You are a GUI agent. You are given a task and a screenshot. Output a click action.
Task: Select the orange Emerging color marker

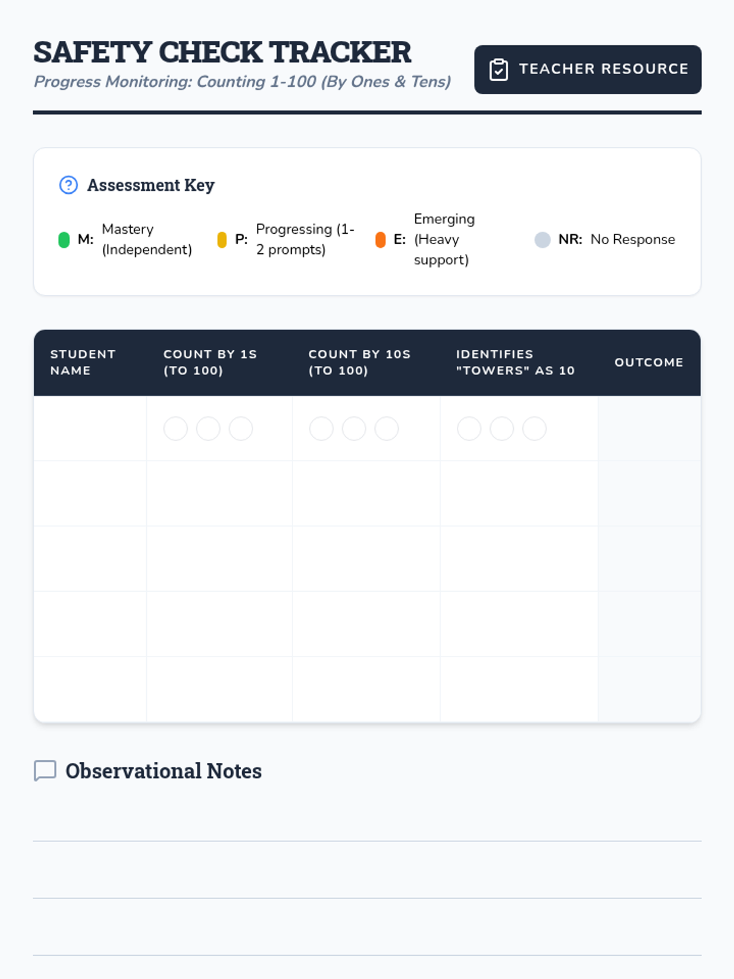tap(380, 239)
